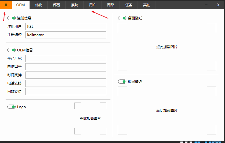The image size is (225, 143).
Task: Turn off the 桌面壁纸 switch
Action: click(122, 18)
